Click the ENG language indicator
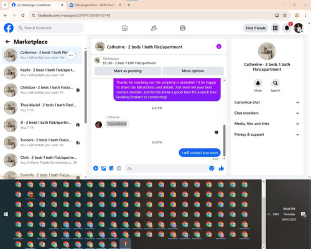The height and width of the screenshot is (249, 311). pos(276,214)
